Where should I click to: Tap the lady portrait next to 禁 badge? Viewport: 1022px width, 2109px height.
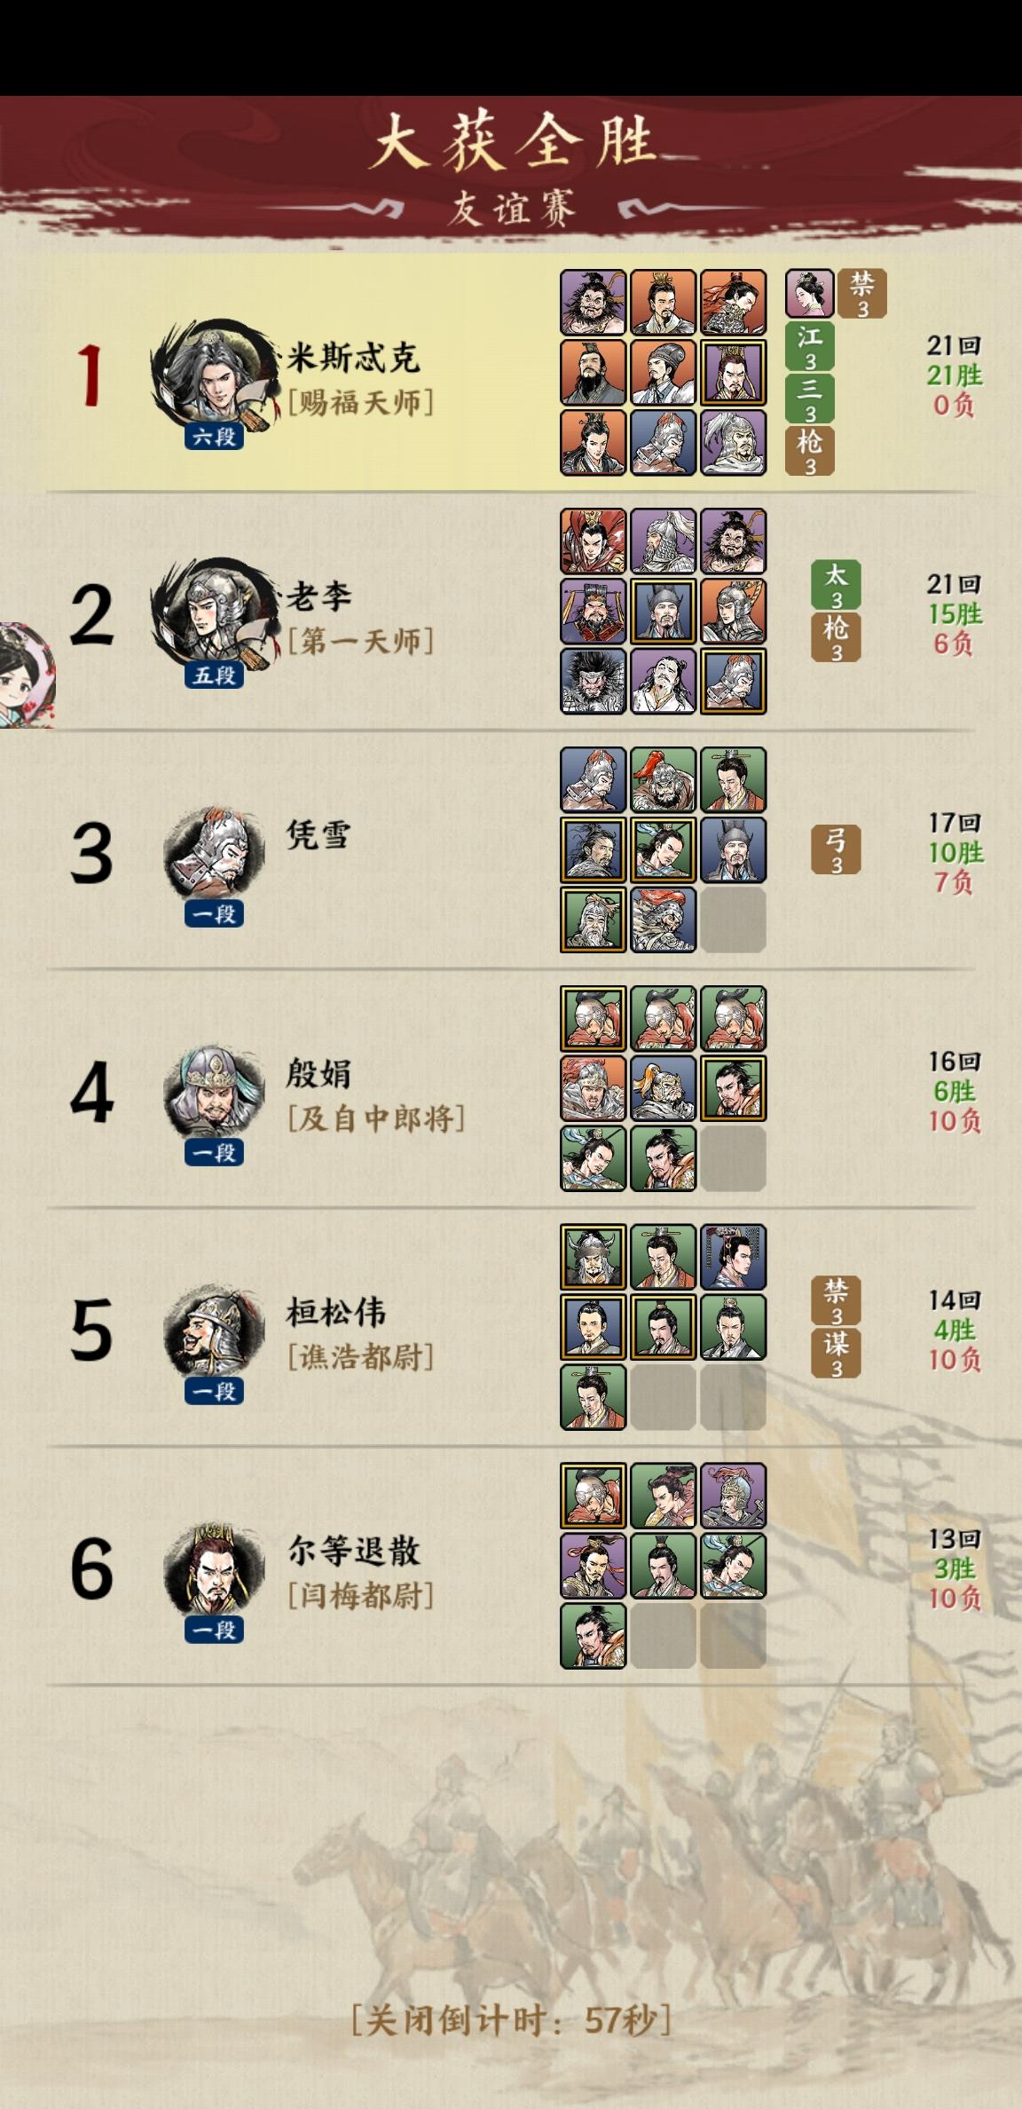[x=809, y=294]
